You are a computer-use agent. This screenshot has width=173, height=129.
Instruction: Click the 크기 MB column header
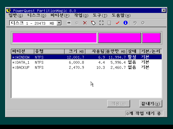coord(75,51)
